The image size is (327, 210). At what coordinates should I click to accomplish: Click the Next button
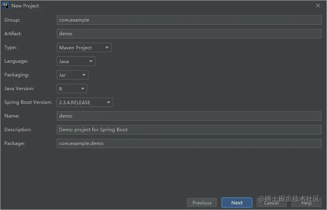tap(237, 203)
